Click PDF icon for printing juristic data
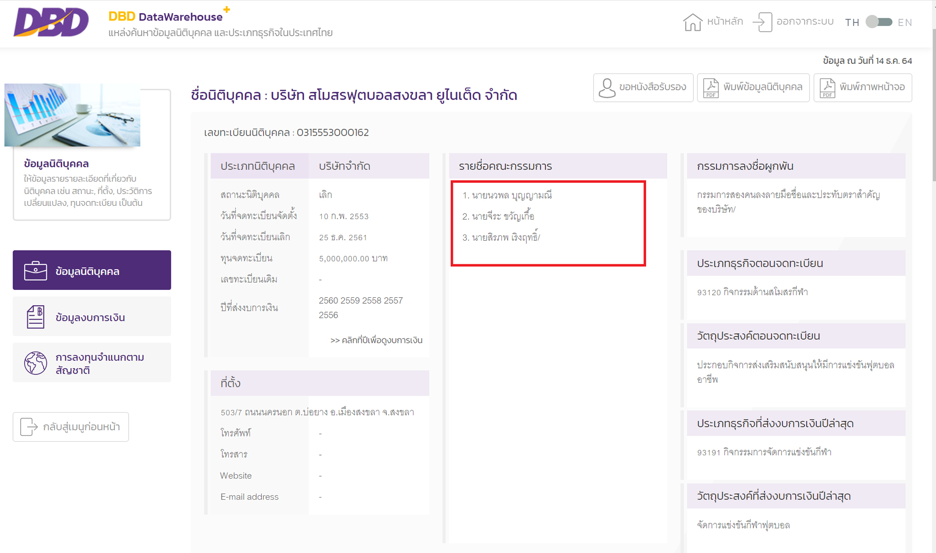The width and height of the screenshot is (936, 553). pos(711,88)
